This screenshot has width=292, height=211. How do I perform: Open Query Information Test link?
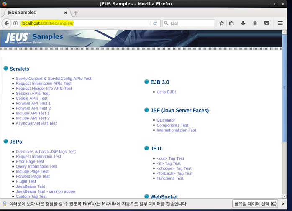point(36,167)
